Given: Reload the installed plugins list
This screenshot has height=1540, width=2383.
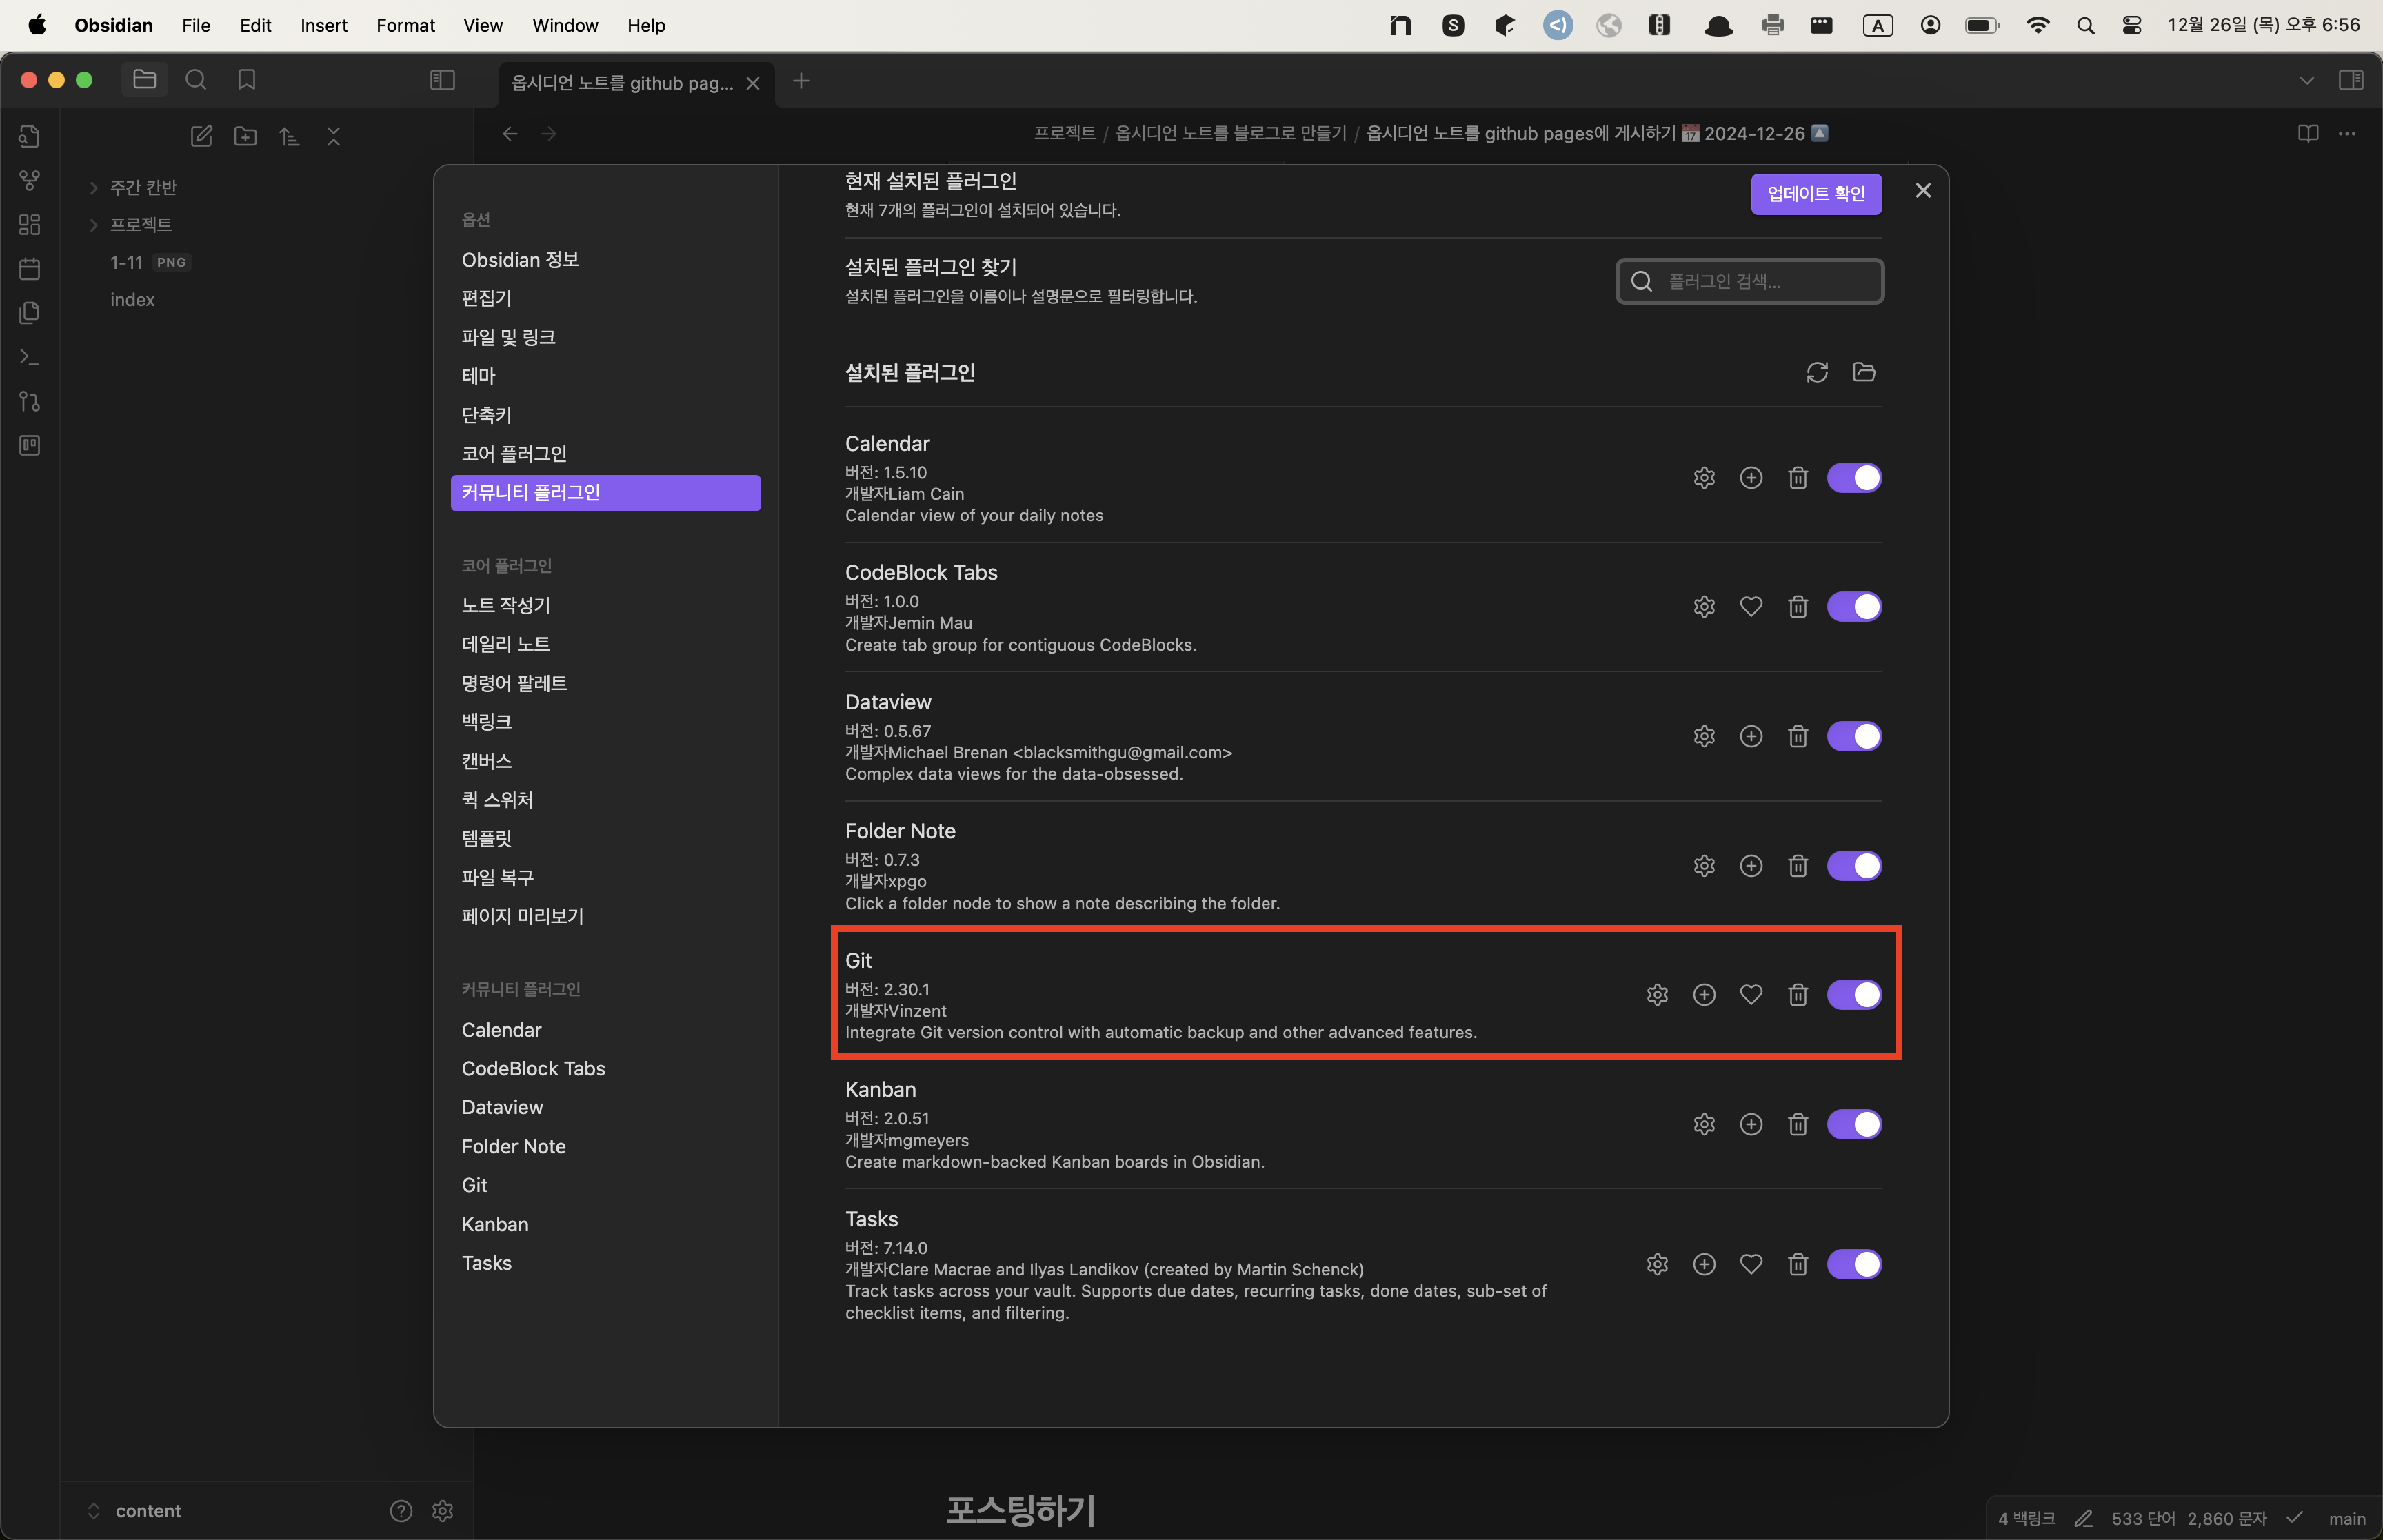Looking at the screenshot, I should tap(1817, 372).
